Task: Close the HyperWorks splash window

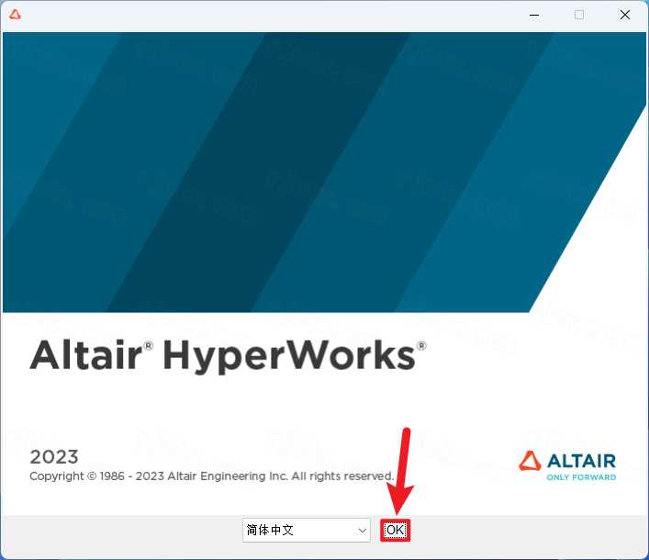Action: (625, 15)
